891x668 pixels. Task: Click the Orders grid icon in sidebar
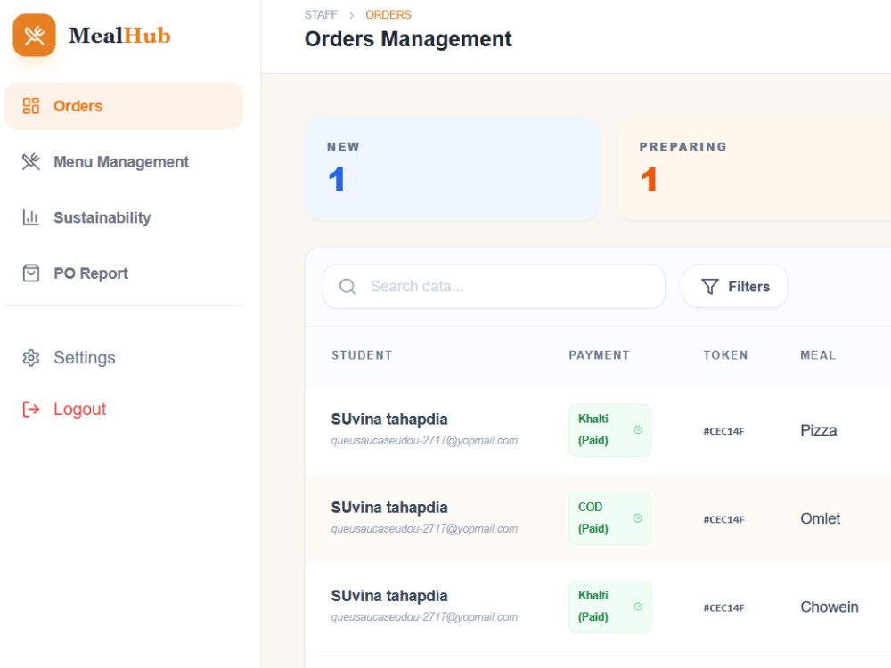point(30,106)
